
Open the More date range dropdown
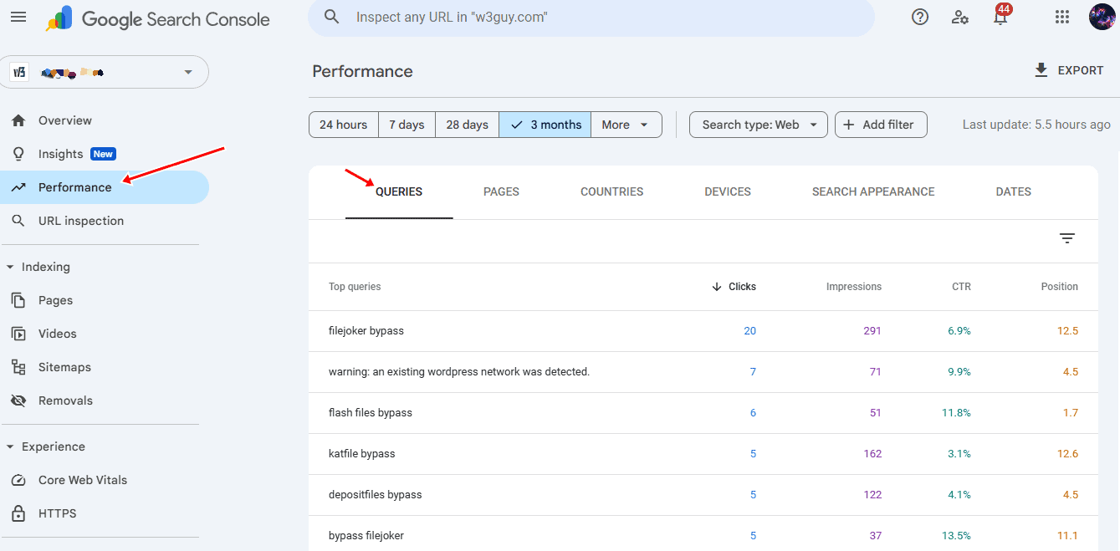point(626,125)
